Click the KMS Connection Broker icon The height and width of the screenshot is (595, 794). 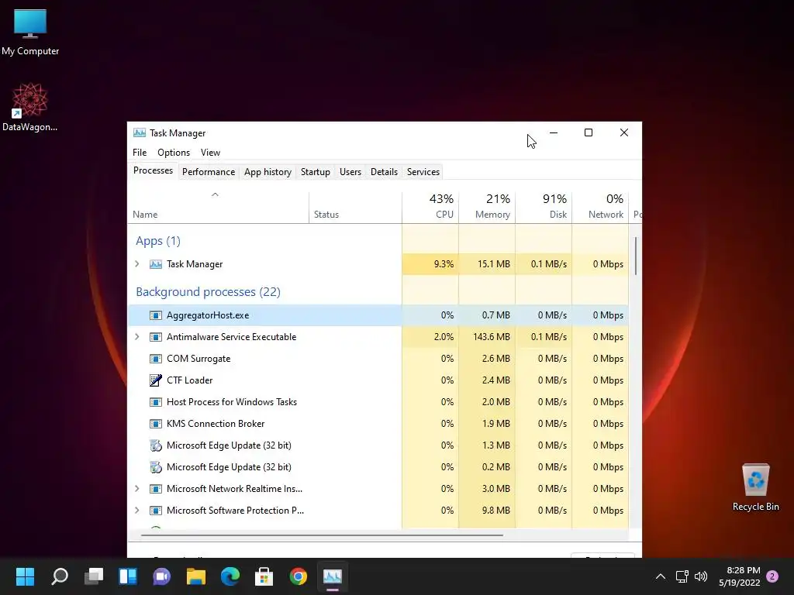pos(155,424)
